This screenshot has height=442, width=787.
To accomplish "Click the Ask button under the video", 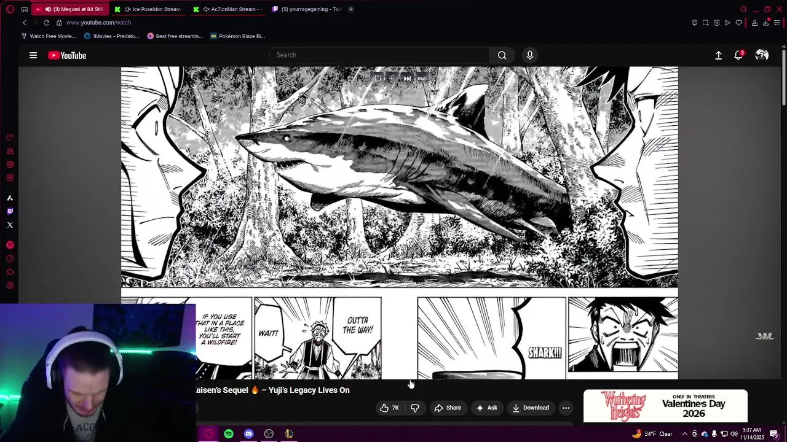I will point(486,408).
